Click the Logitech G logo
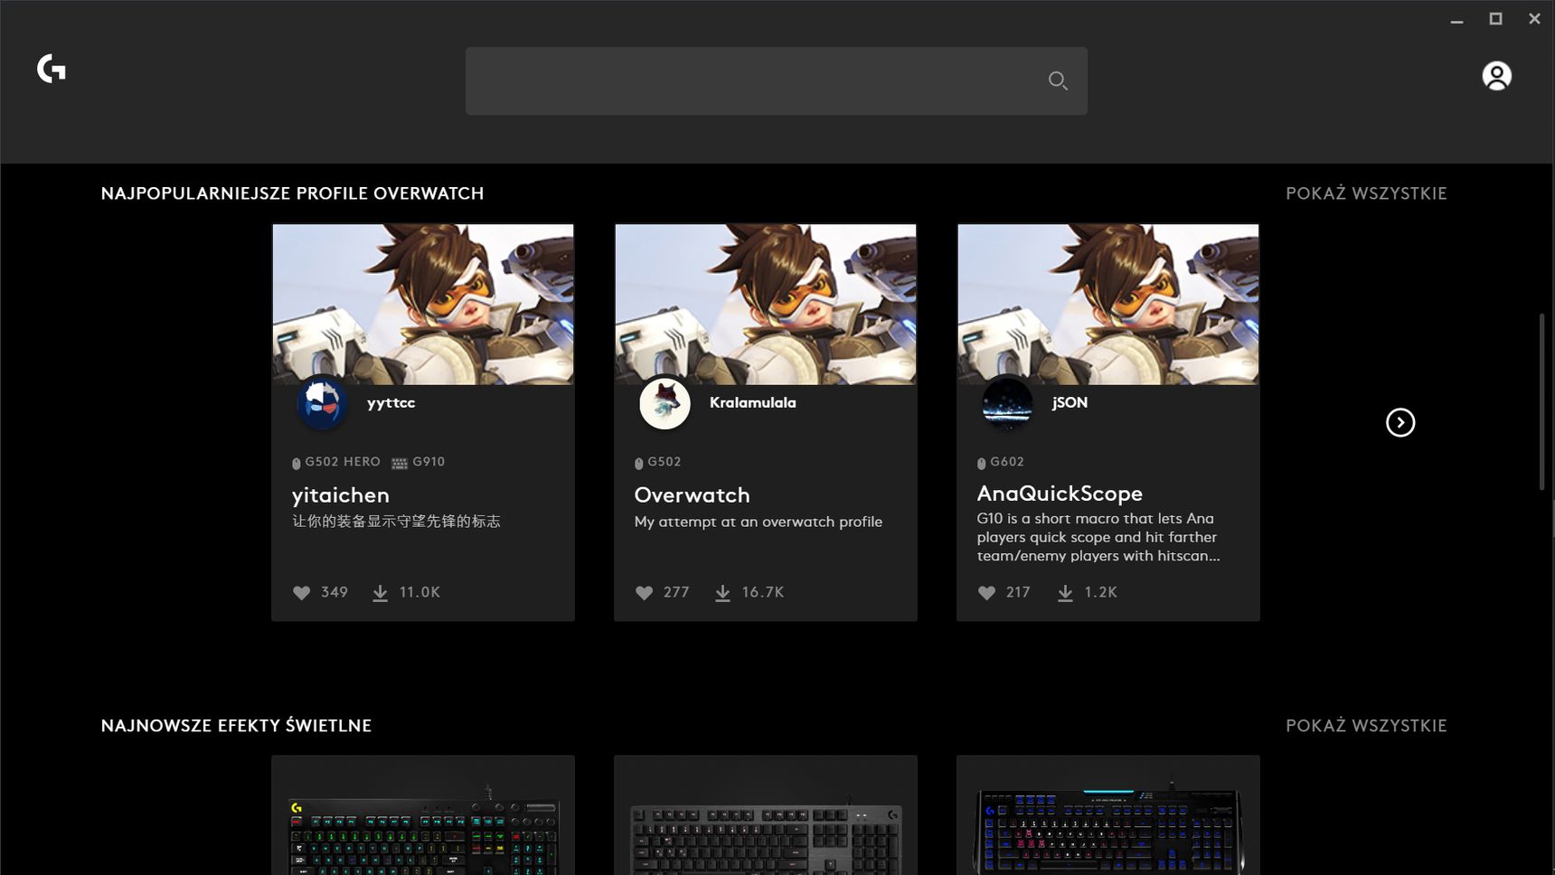The image size is (1555, 875). click(52, 69)
